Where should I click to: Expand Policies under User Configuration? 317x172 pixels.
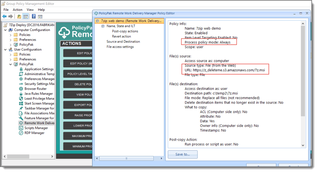tap(11, 54)
